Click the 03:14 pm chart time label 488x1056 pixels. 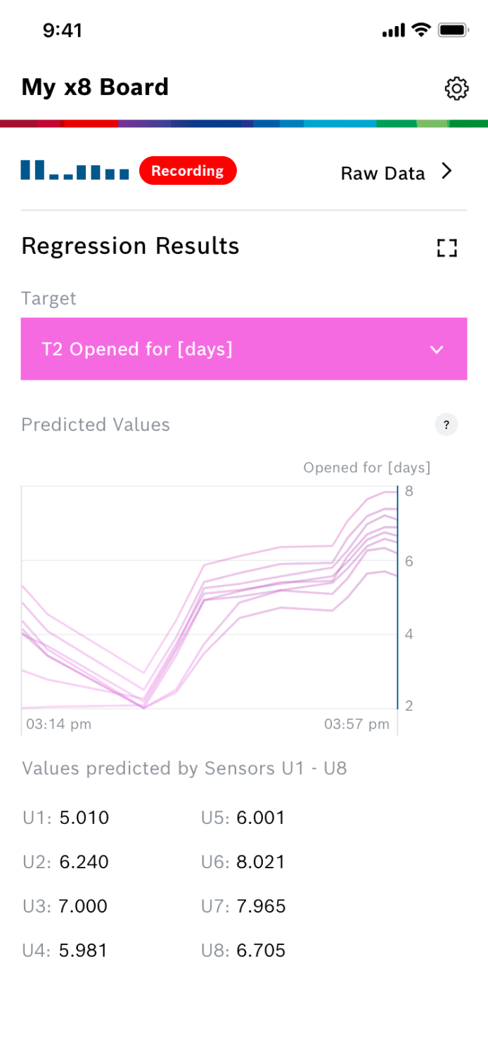(x=59, y=723)
